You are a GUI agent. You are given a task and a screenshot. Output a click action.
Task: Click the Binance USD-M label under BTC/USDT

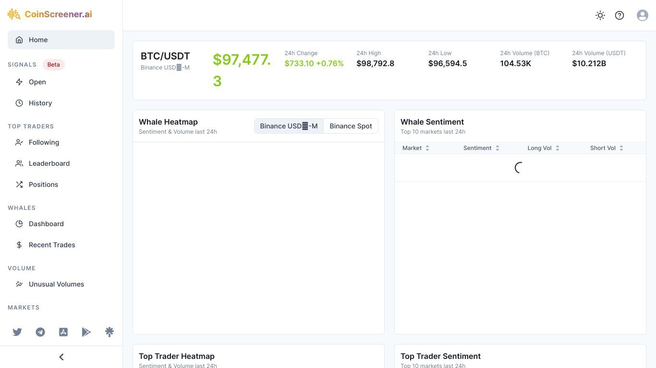point(165,68)
